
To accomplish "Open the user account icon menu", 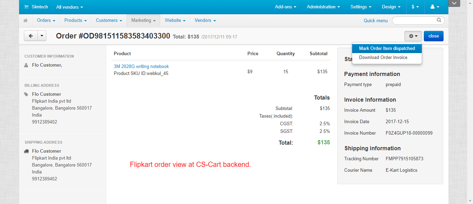I will click(435, 7).
